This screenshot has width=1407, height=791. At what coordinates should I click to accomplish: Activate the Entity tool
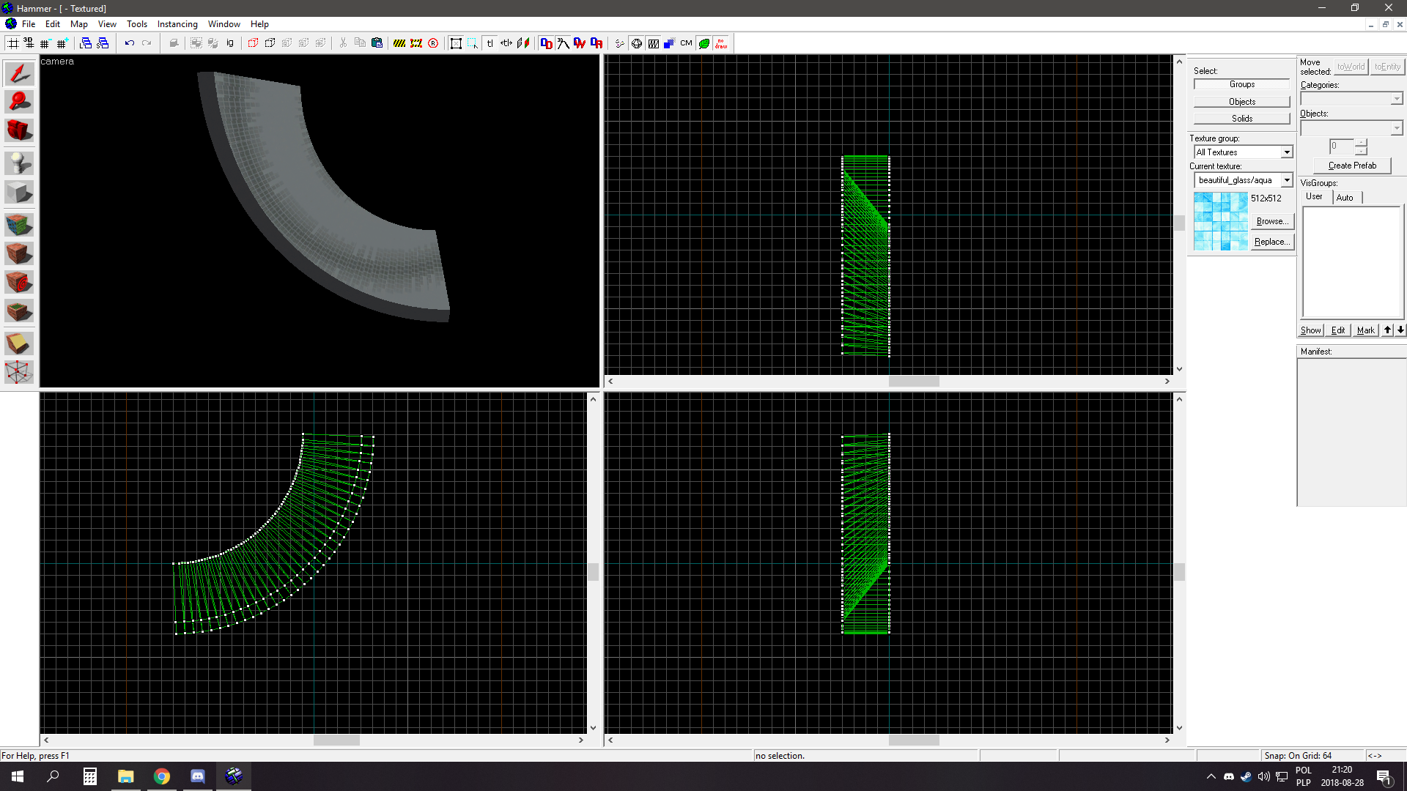tap(18, 163)
